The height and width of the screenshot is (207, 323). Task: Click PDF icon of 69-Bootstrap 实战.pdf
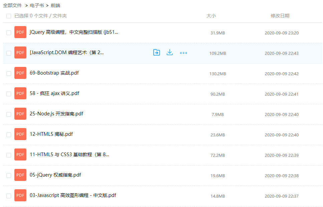(20, 73)
